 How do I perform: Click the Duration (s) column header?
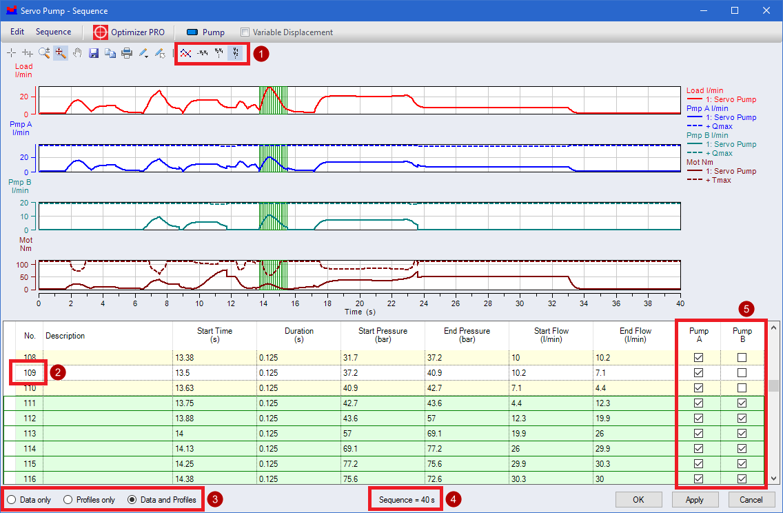[299, 335]
